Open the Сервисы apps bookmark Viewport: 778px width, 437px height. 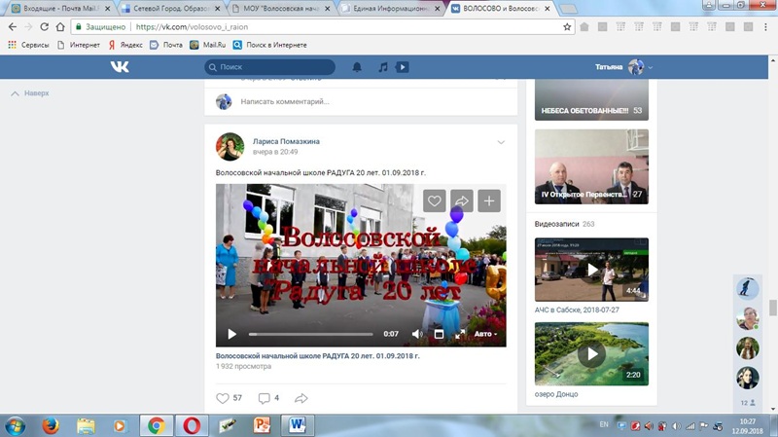pos(28,45)
